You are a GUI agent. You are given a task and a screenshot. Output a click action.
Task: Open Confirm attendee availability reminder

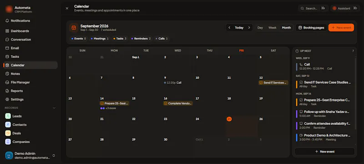[324, 125]
